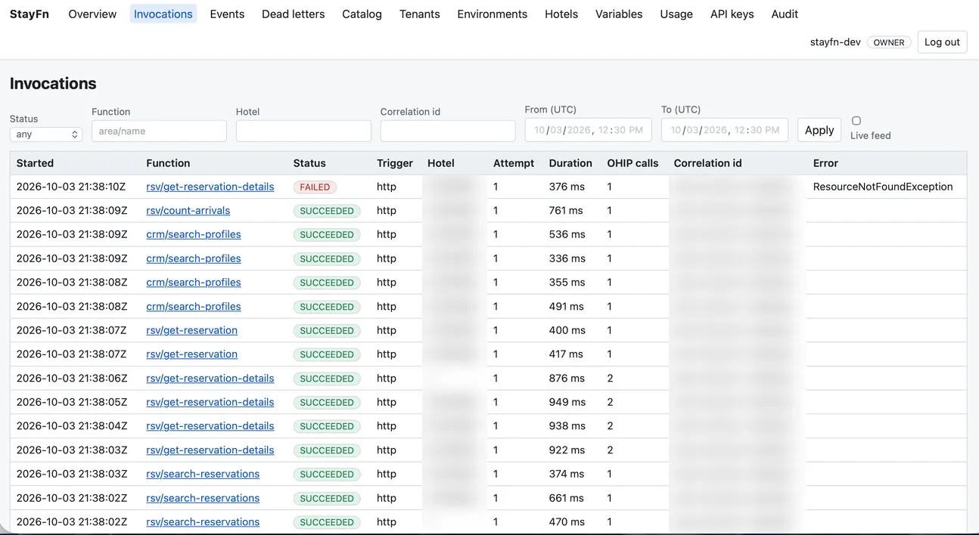Click the stayfn-dev tenant name

835,42
